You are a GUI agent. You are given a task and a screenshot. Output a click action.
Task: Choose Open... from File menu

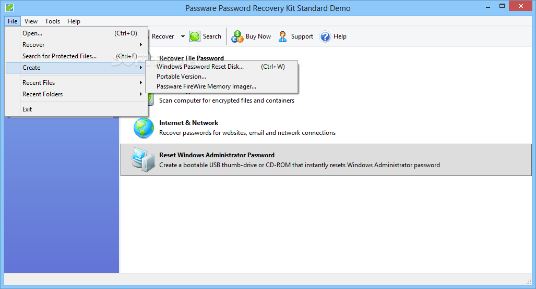[x=77, y=33]
